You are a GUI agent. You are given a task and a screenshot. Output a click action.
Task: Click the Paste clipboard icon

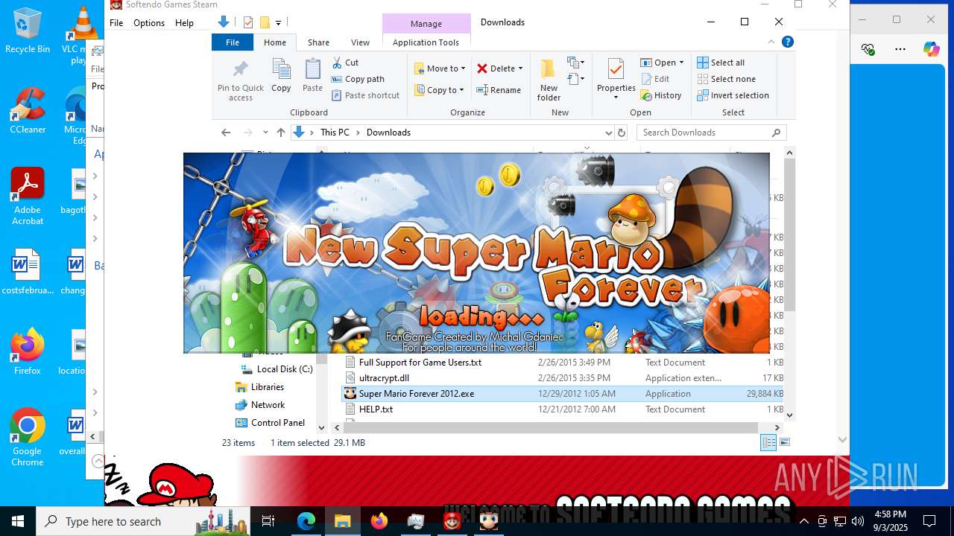(312, 70)
